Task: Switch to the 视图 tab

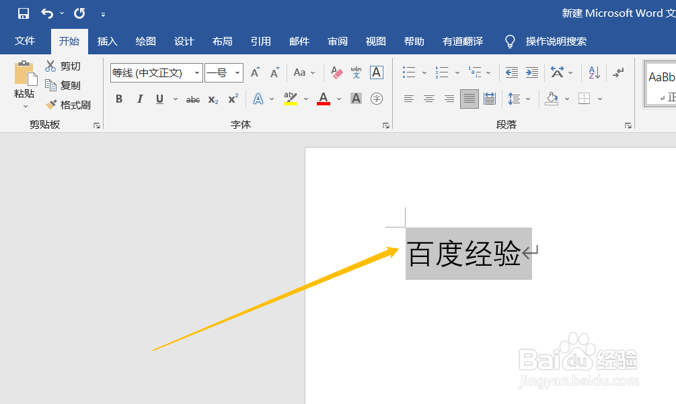Action: pyautogui.click(x=376, y=42)
